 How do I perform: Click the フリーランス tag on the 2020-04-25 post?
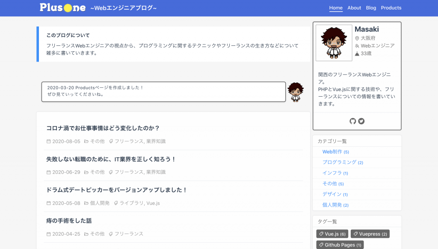point(129,234)
